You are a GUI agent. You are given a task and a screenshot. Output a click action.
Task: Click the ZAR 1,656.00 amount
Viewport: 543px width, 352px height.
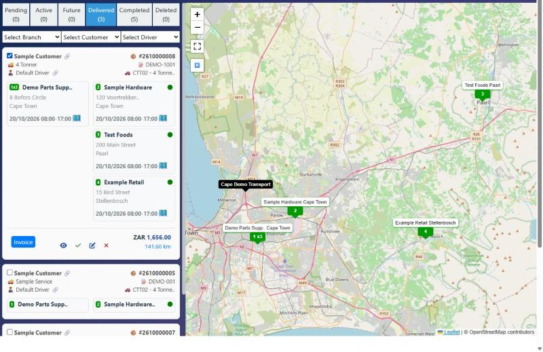pos(152,237)
